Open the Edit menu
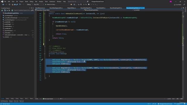This screenshot has width=187, height=105. [9, 1]
